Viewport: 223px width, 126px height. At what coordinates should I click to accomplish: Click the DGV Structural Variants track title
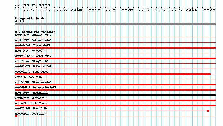click(x=35, y=32)
